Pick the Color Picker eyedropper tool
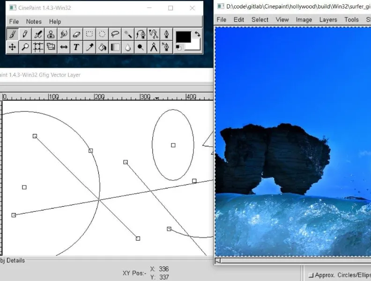This screenshot has height=281, width=371. 89,47
